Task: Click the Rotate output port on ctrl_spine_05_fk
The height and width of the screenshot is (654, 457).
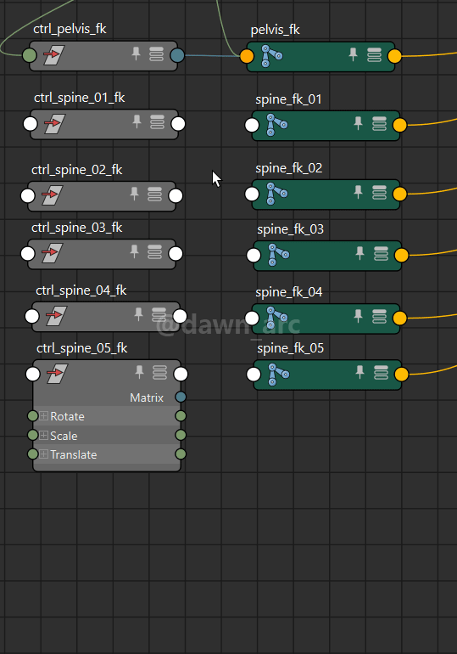Action: point(181,416)
